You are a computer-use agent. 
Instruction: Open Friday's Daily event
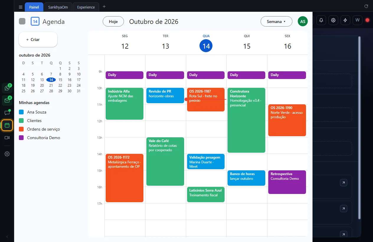point(287,75)
